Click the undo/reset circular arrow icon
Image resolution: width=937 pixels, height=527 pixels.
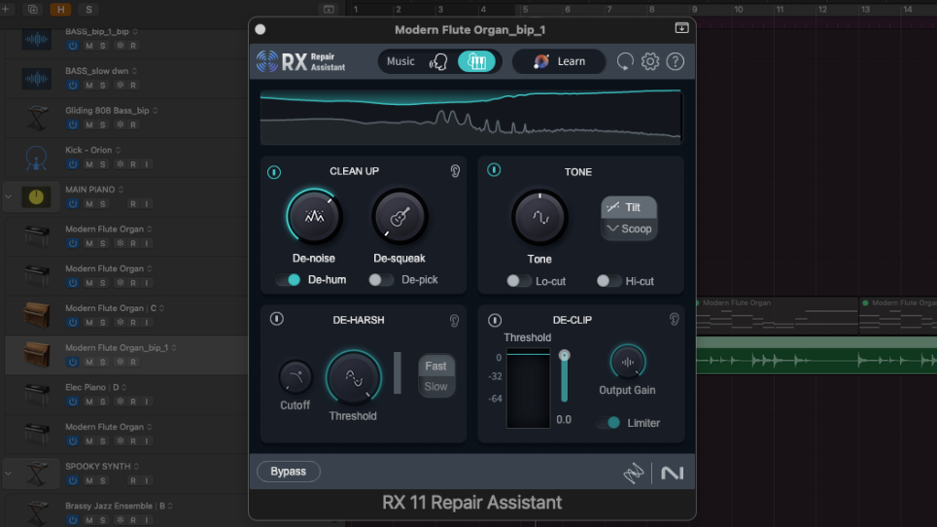[x=625, y=61]
